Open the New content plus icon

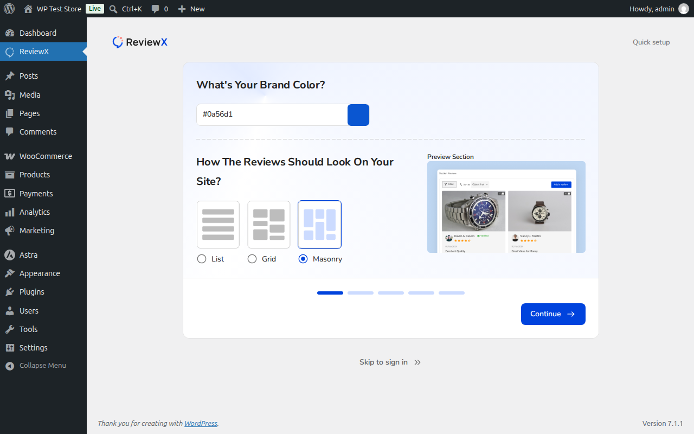click(182, 9)
